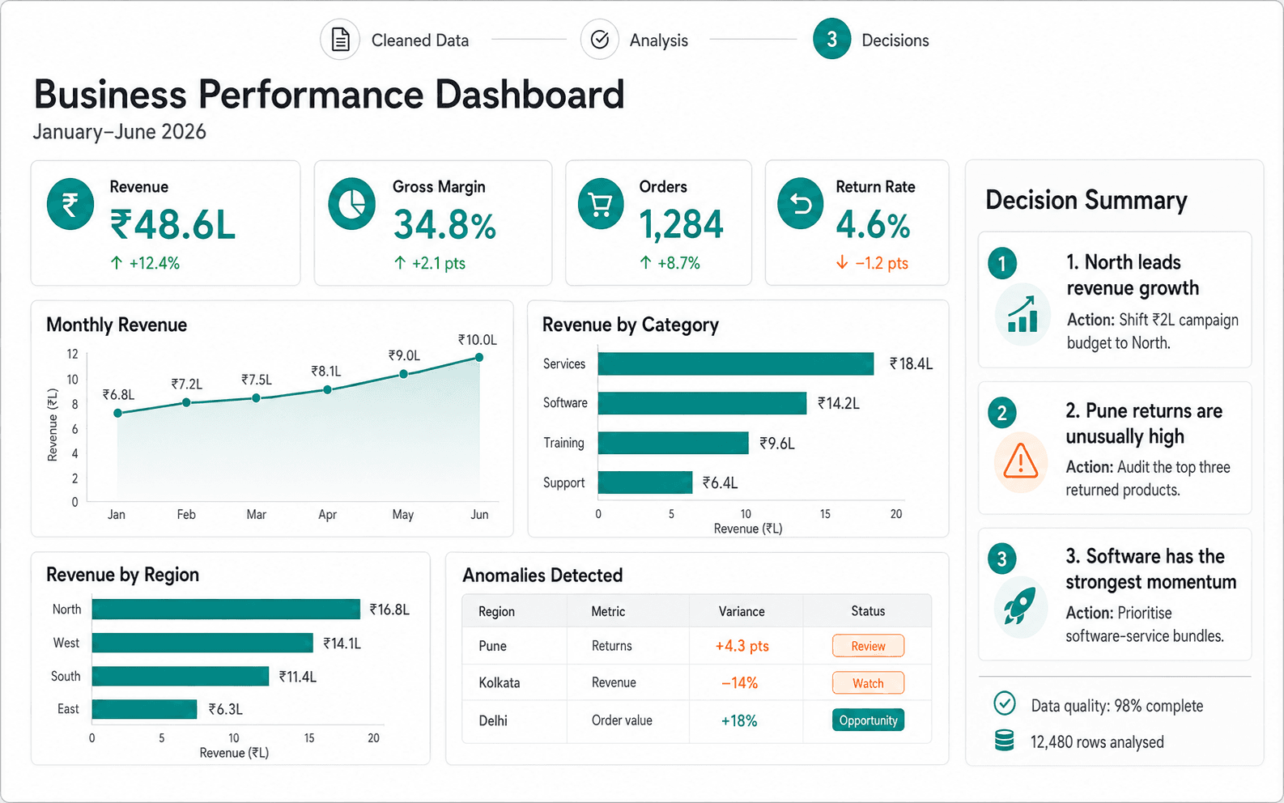Click the 1,284 orders value

point(681,225)
